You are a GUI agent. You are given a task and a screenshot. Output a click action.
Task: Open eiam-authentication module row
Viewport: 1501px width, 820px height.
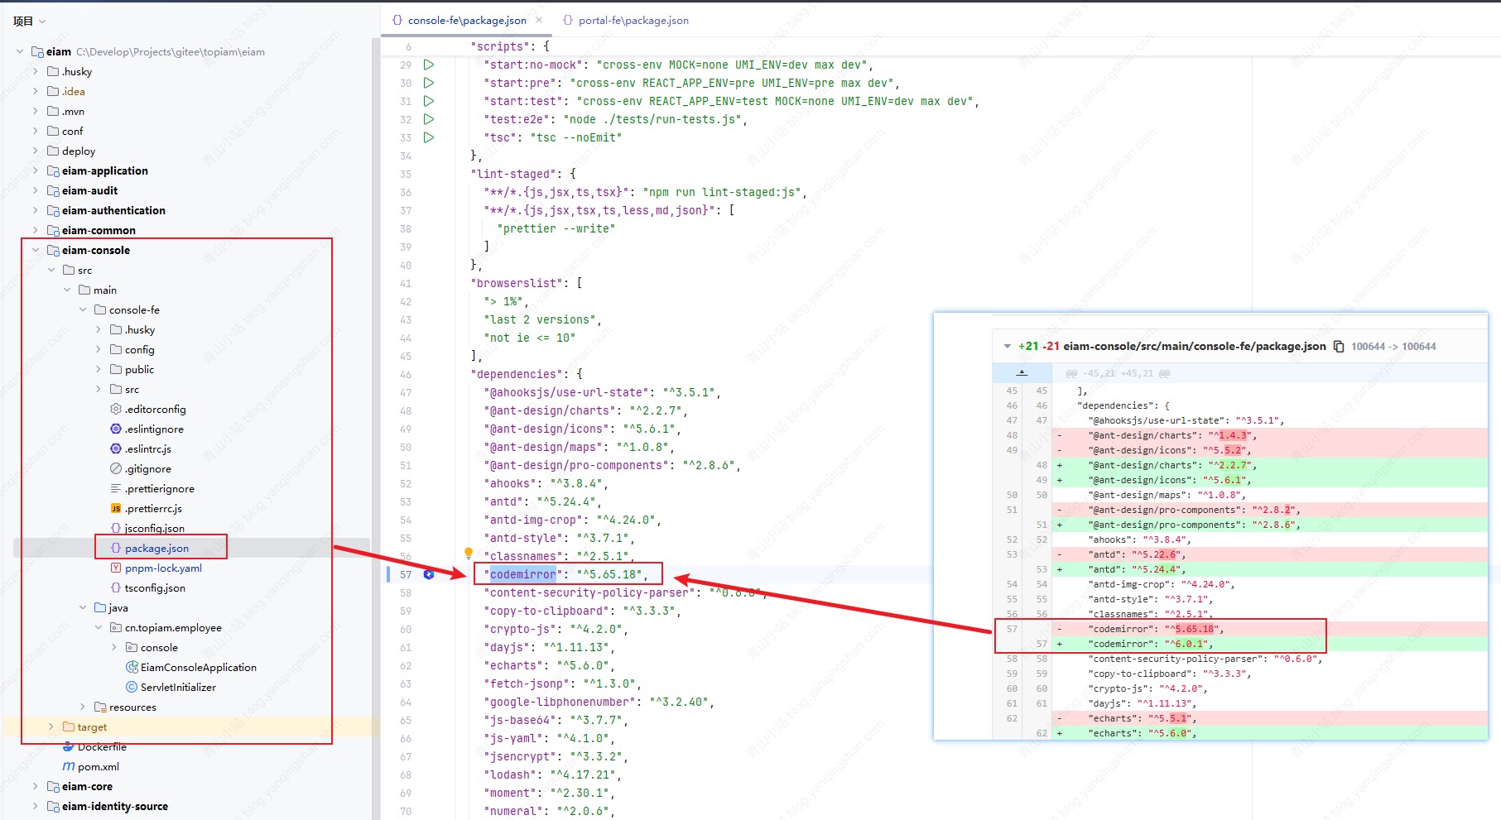tap(113, 210)
